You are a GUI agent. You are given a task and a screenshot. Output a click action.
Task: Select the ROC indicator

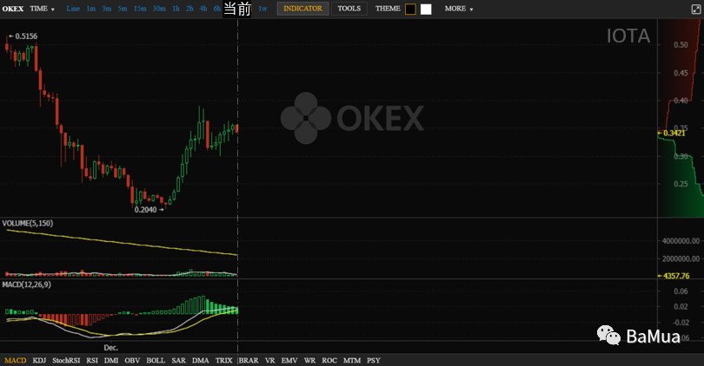pyautogui.click(x=329, y=360)
